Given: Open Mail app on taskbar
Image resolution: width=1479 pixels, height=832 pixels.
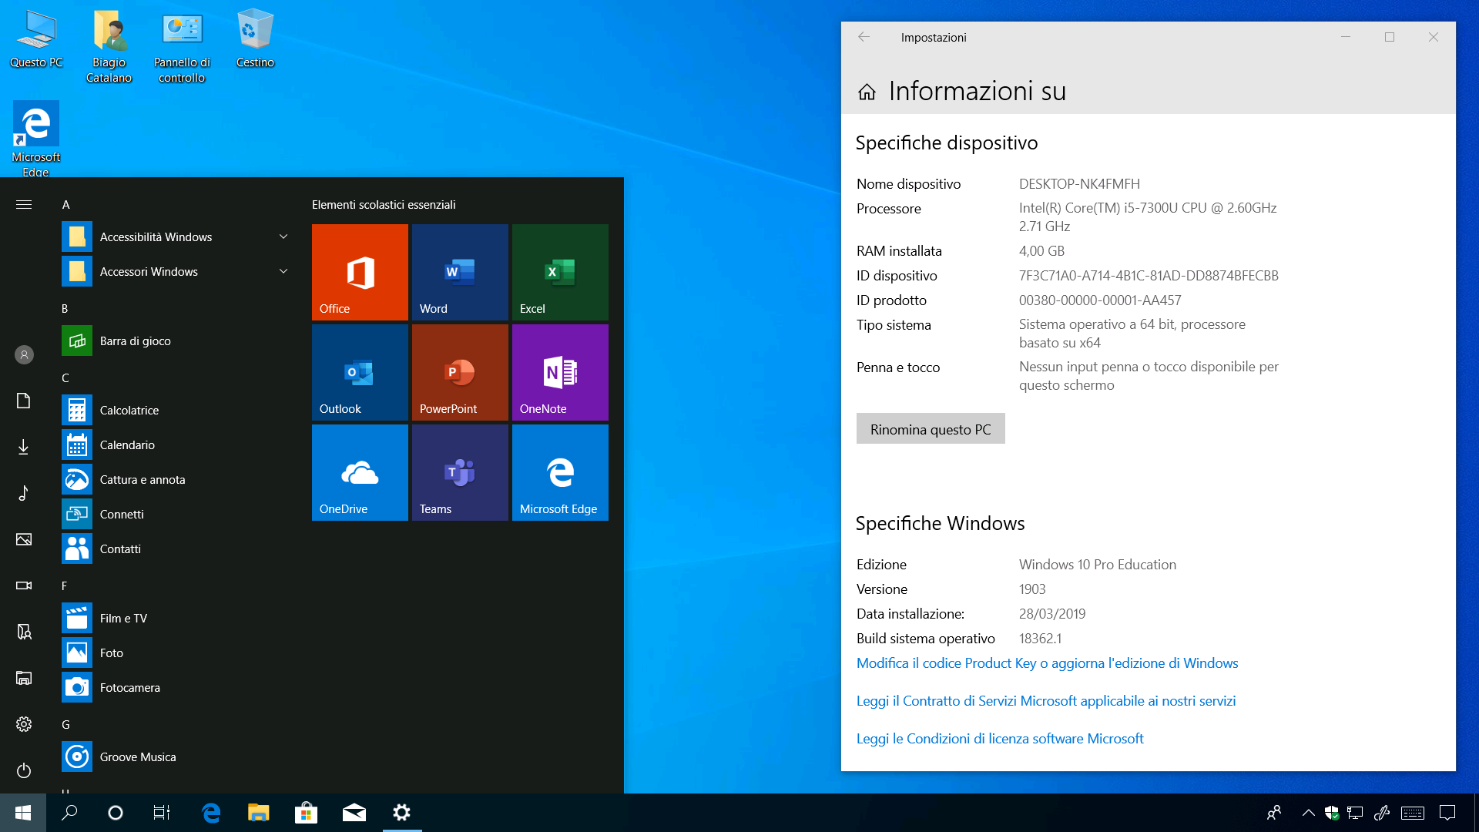Looking at the screenshot, I should (x=354, y=813).
